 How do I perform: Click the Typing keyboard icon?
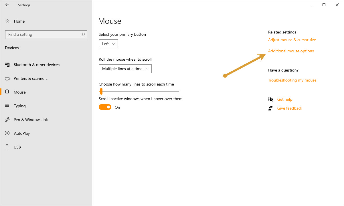pos(7,106)
